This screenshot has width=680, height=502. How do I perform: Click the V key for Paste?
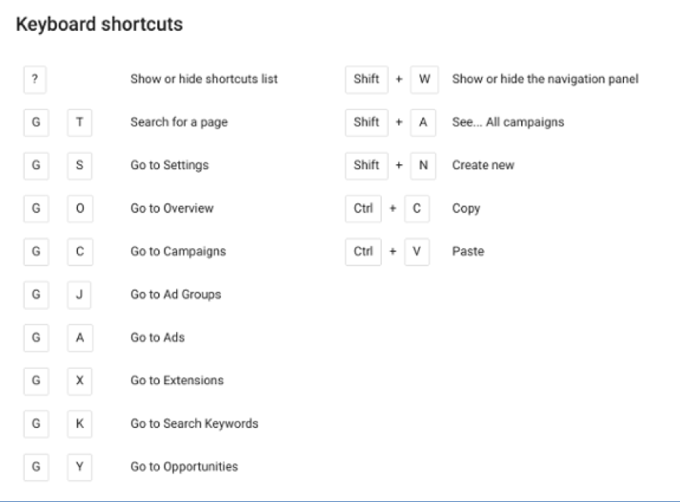(x=417, y=252)
